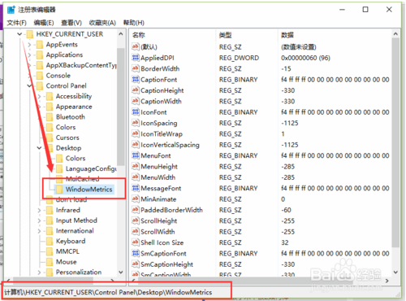
Task: Expand the Accessibility key arrow
Action: tap(39, 96)
